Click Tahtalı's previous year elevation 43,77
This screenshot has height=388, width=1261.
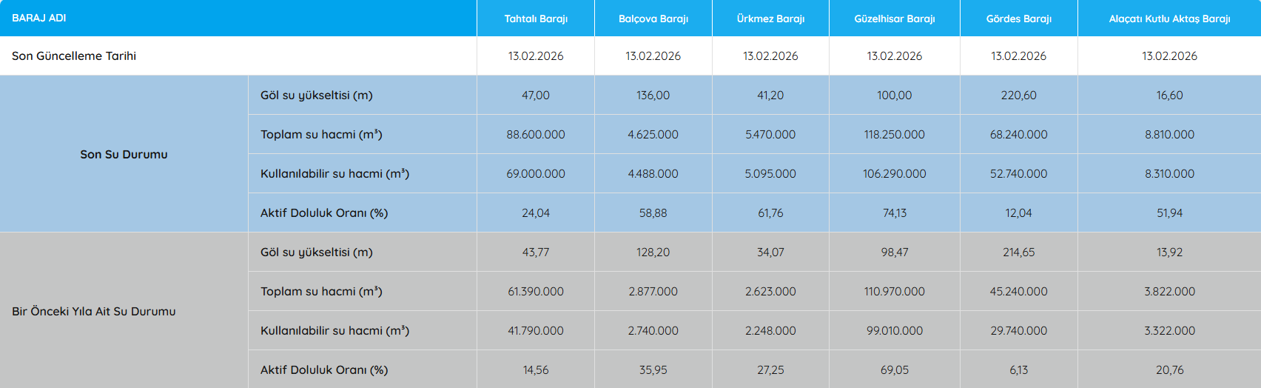pyautogui.click(x=536, y=252)
